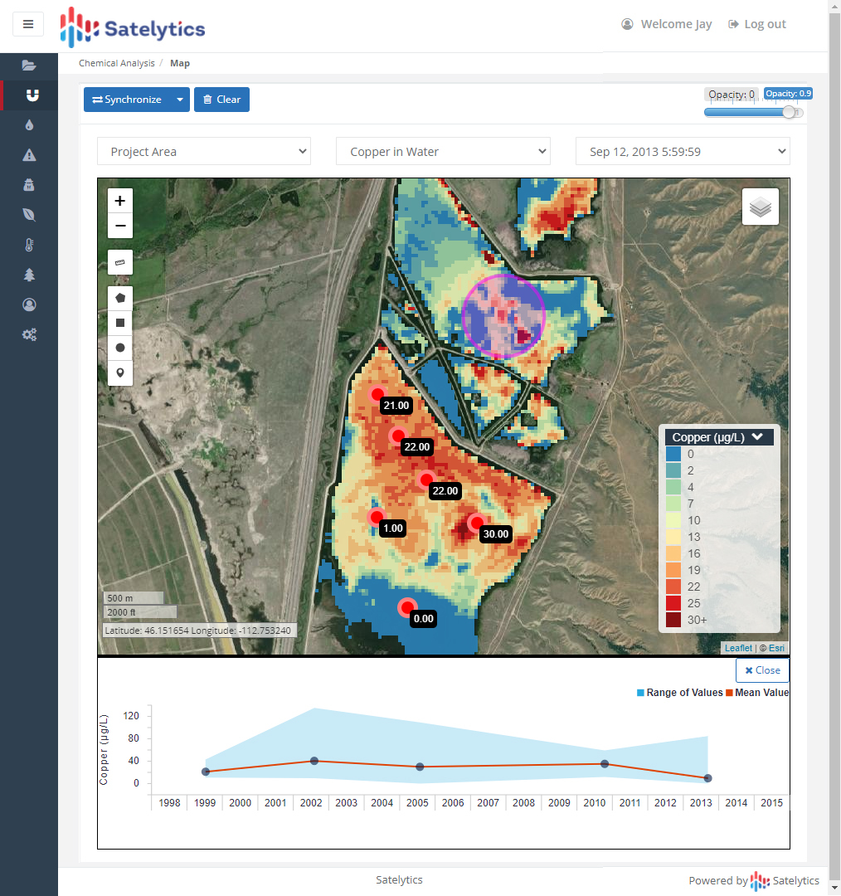Select the magnet icon in sidebar
The image size is (841, 896).
(x=32, y=95)
